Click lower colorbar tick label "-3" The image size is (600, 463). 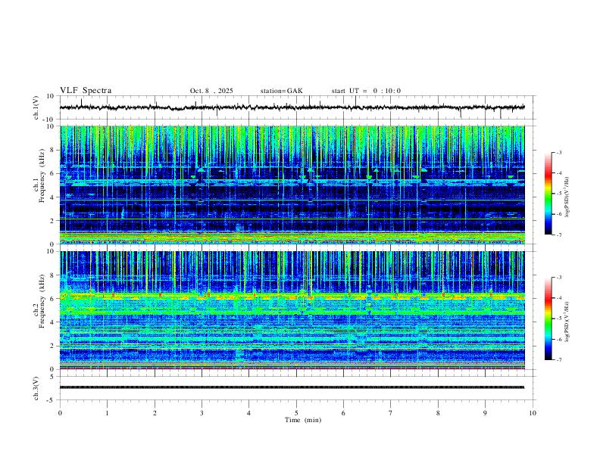click(558, 278)
